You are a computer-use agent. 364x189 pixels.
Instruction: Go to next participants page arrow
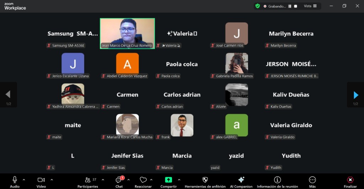click(x=355, y=94)
